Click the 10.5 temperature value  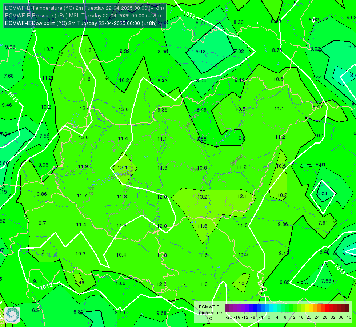pyautogui.click(x=240, y=109)
